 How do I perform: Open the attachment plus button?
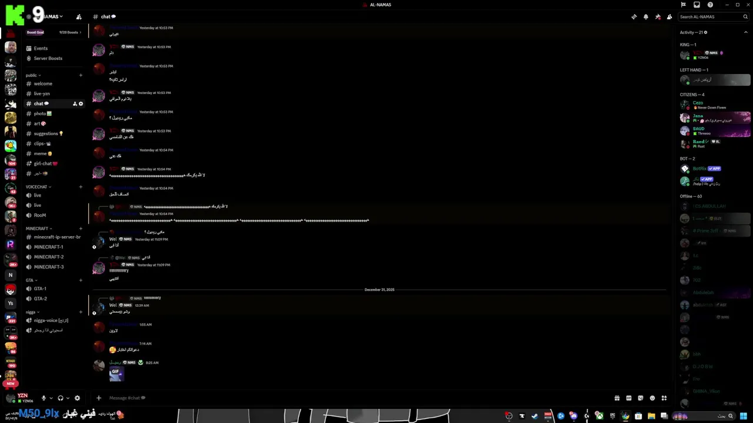[99, 398]
